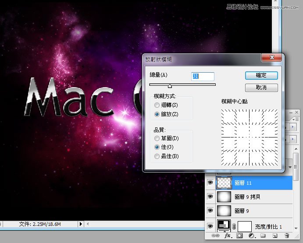The height and width of the screenshot is (243, 303).
Task: Click 確定 to apply radial blur
Action: [261, 75]
